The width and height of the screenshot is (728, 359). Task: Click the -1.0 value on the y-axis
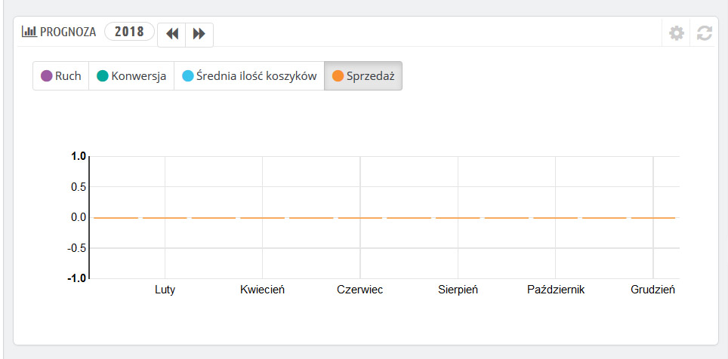click(x=77, y=278)
